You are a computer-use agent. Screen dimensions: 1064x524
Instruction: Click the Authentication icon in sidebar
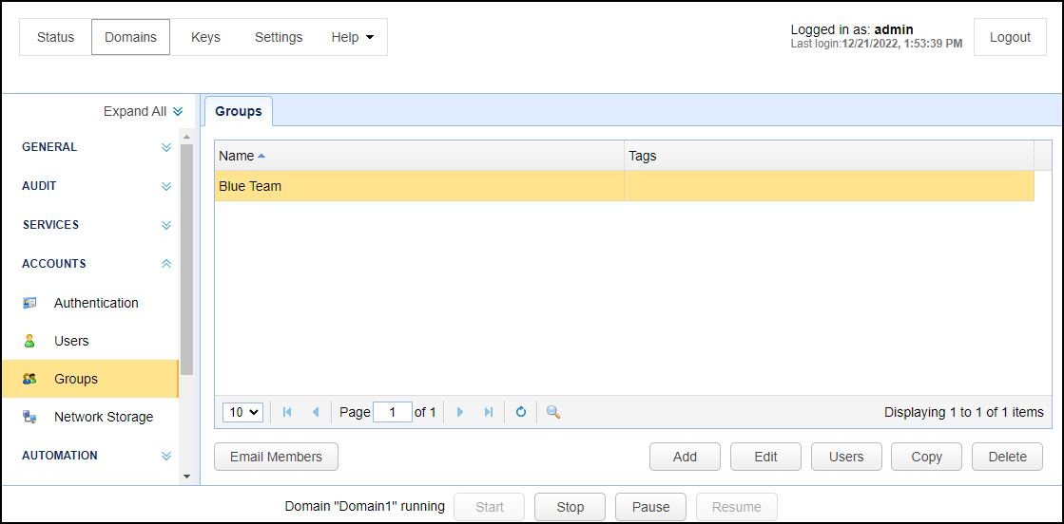click(29, 303)
